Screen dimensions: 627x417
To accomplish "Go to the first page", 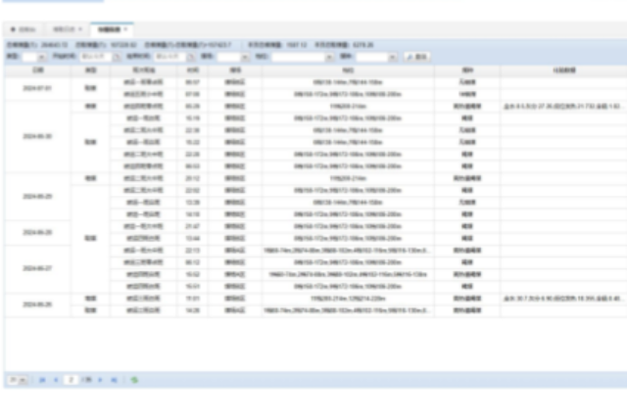I will [x=42, y=379].
